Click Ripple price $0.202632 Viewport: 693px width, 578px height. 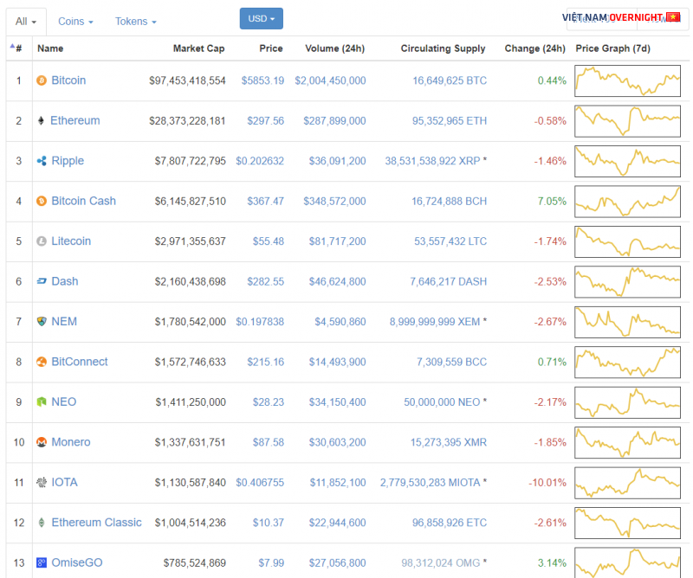point(260,161)
